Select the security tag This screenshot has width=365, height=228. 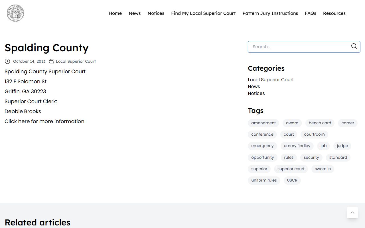click(311, 158)
